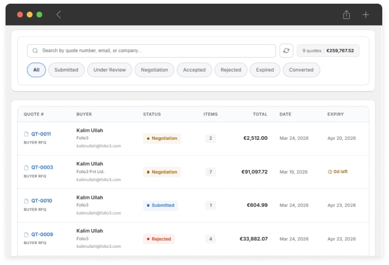Screen dimensions: 389x265
Task: Click Folio3 Pvt Ltd. company name
Action: [x=90, y=172]
